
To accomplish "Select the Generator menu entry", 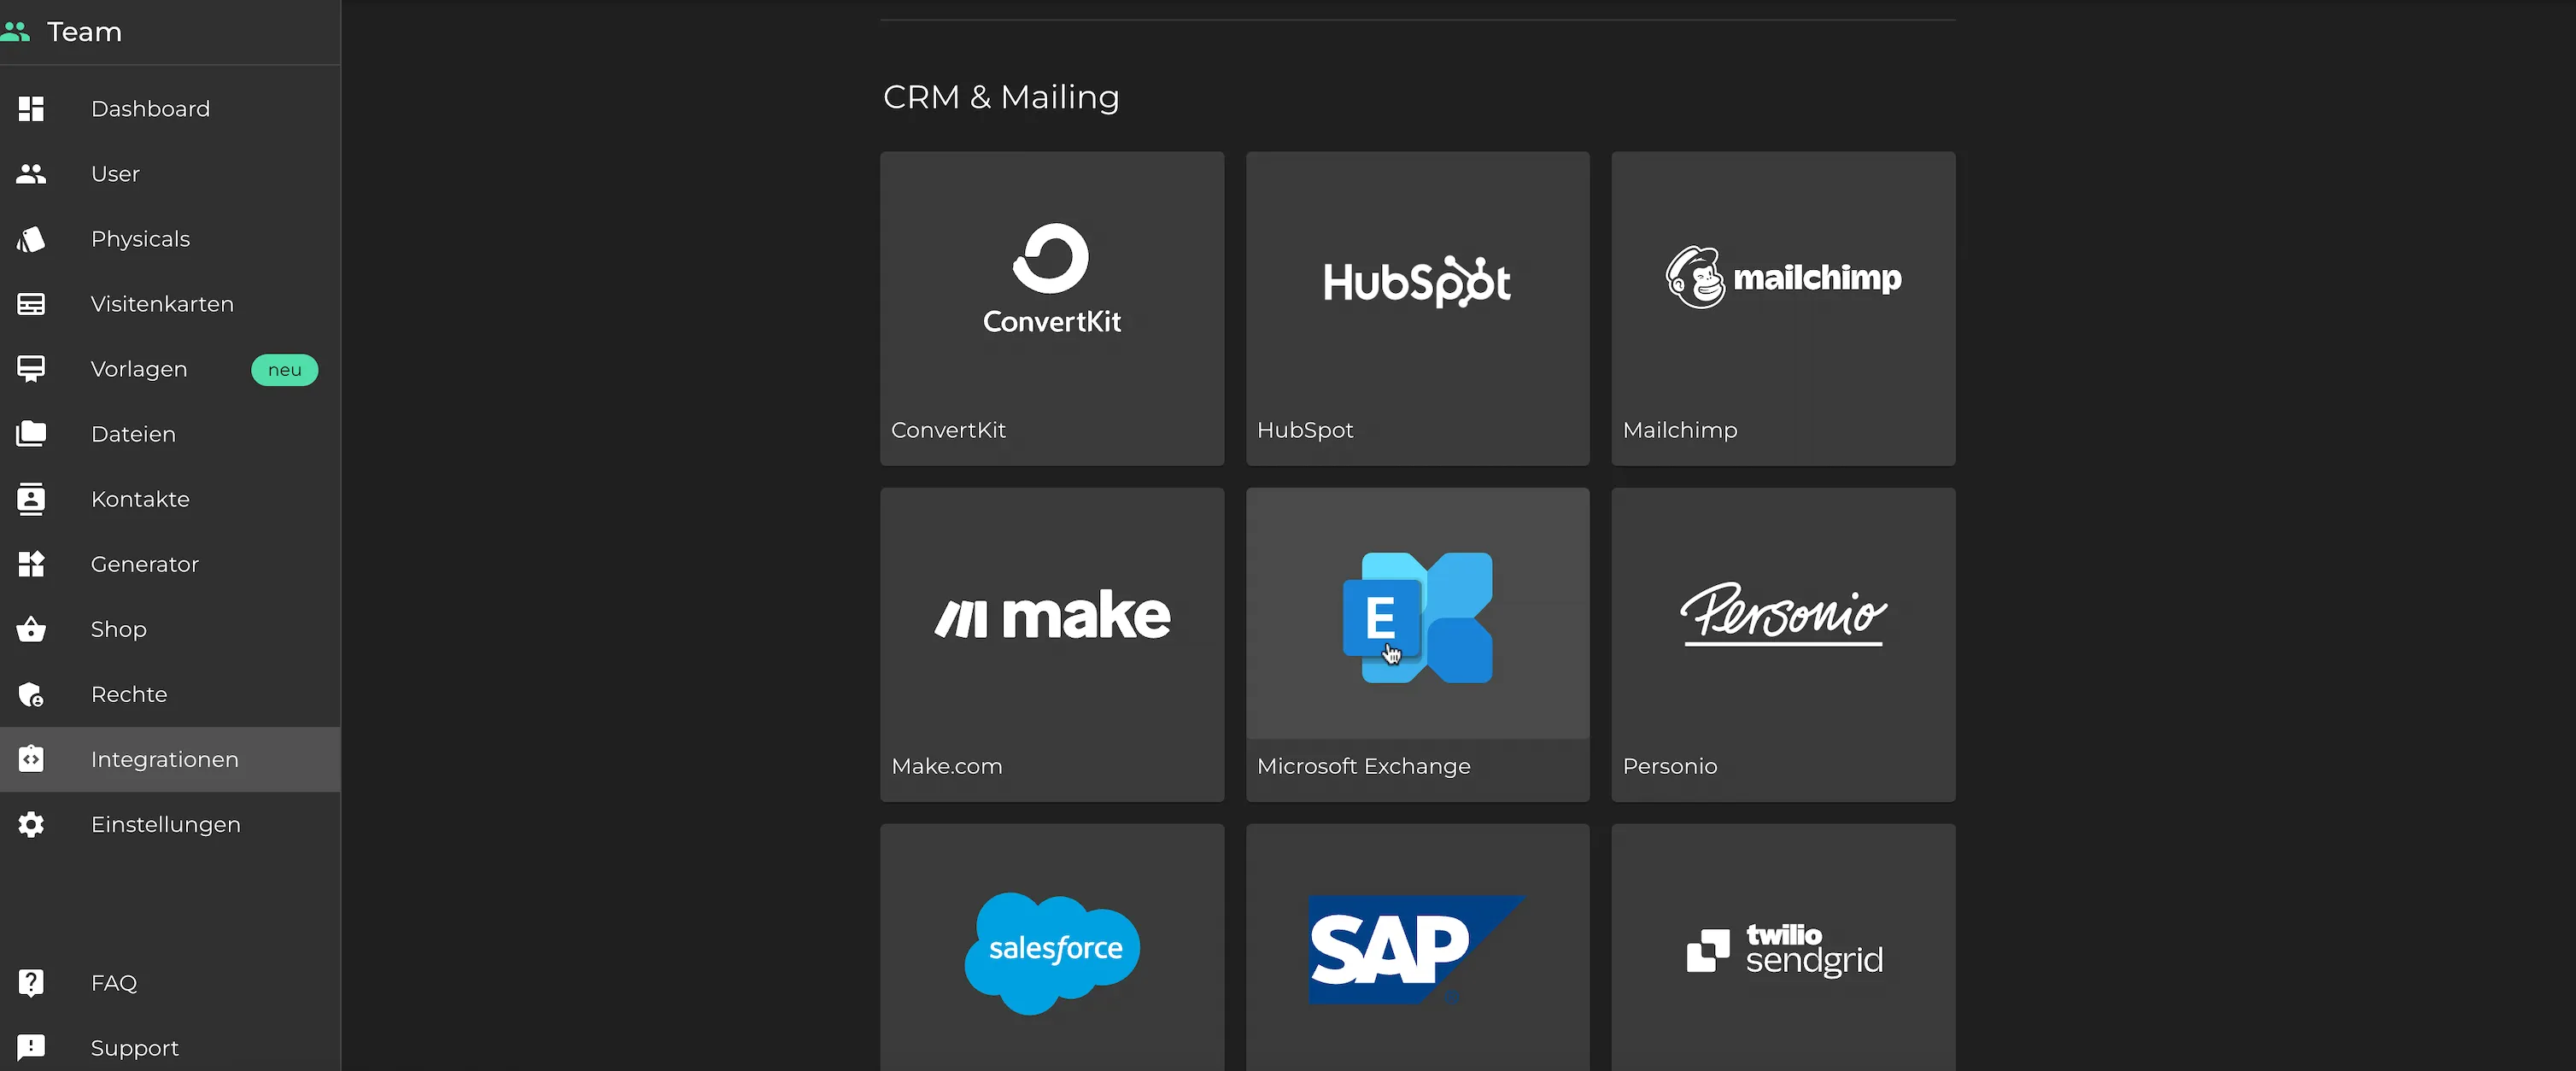I will click(170, 564).
